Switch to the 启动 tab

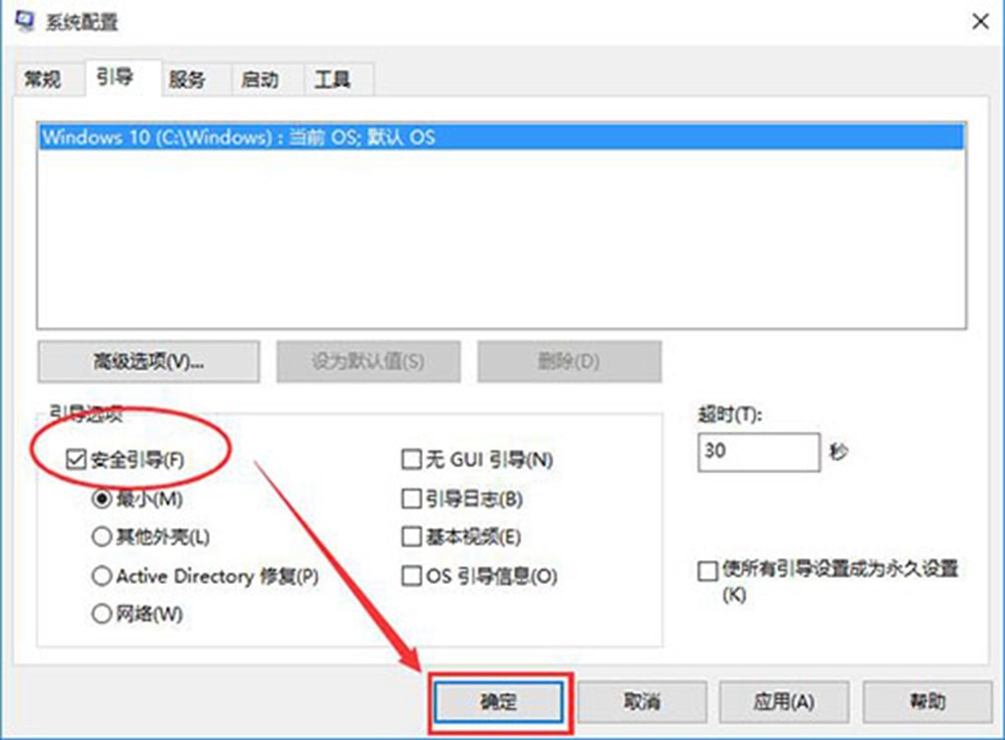click(x=260, y=79)
